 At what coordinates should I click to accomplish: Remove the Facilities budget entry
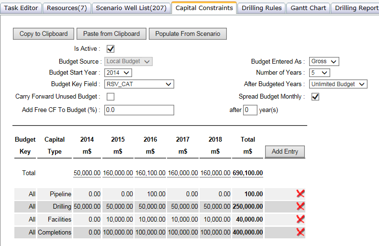tap(301, 219)
